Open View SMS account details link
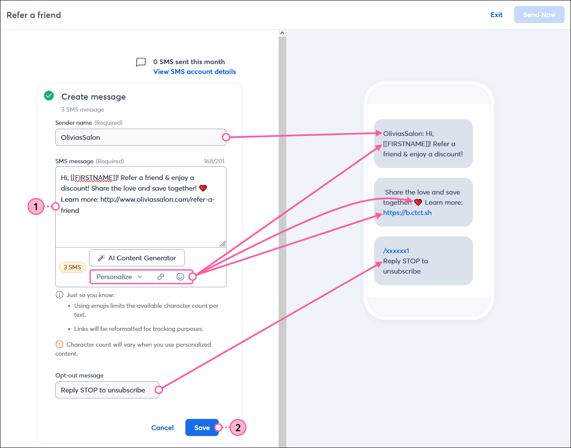This screenshot has width=571, height=448. [195, 72]
